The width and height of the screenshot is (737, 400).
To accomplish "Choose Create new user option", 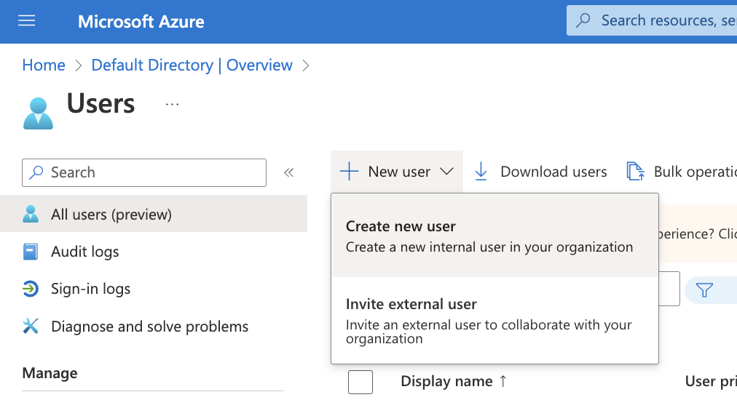I will [x=494, y=236].
